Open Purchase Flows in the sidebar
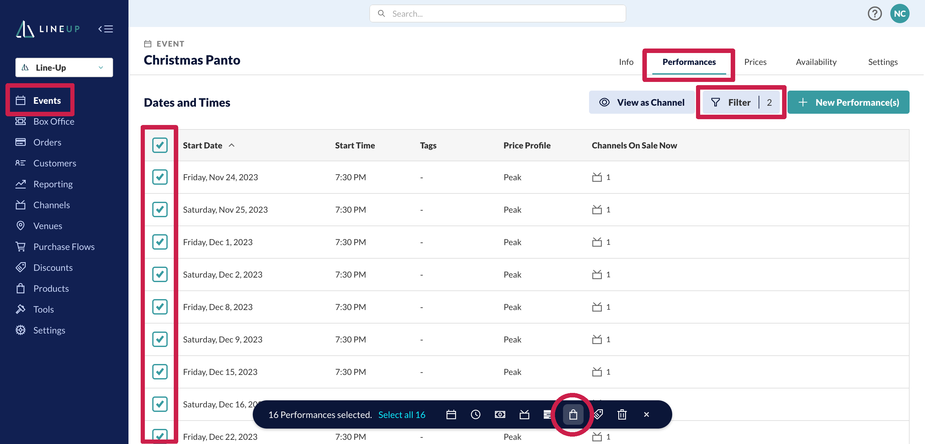This screenshot has height=444, width=925. tap(55, 246)
